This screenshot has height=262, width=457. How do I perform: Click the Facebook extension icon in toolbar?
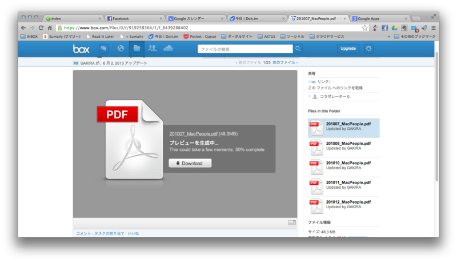(x=384, y=27)
